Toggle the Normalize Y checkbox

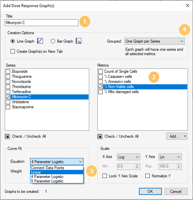pos(148,176)
